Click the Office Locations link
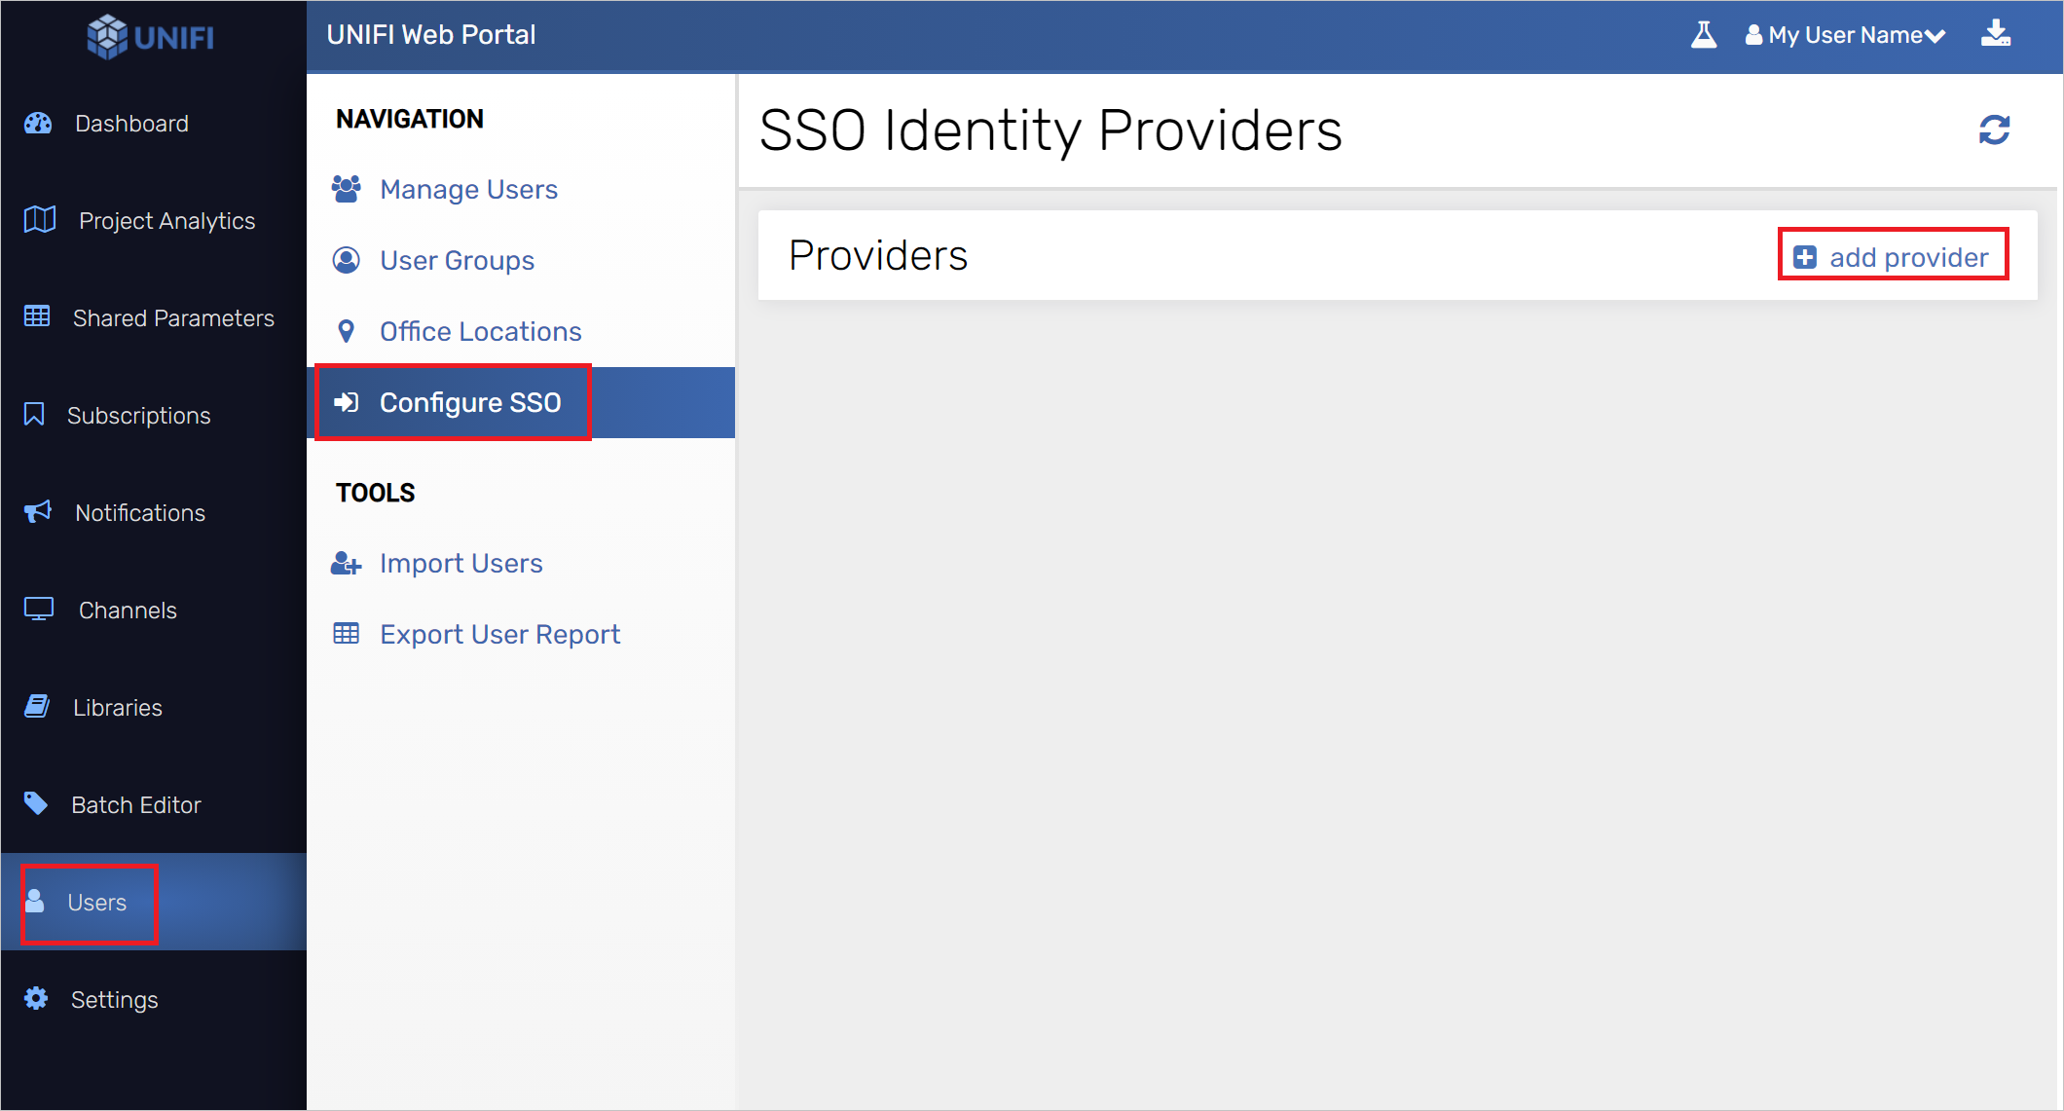Screen dimensions: 2064x1111 (x=479, y=331)
